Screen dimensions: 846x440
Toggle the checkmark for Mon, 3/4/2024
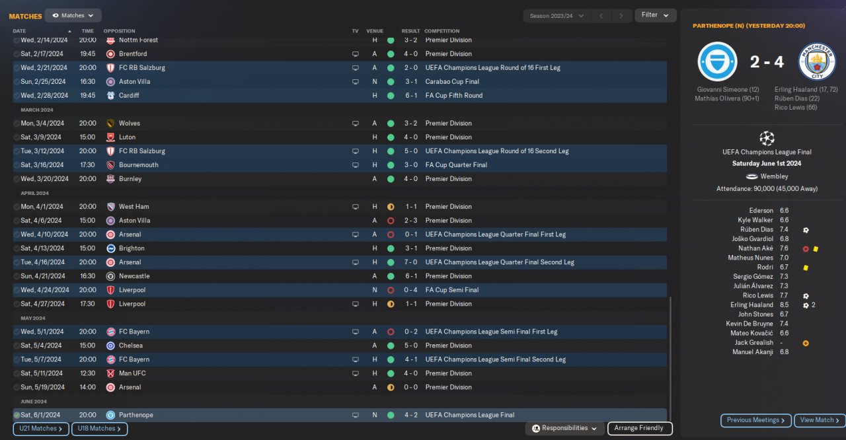17,123
